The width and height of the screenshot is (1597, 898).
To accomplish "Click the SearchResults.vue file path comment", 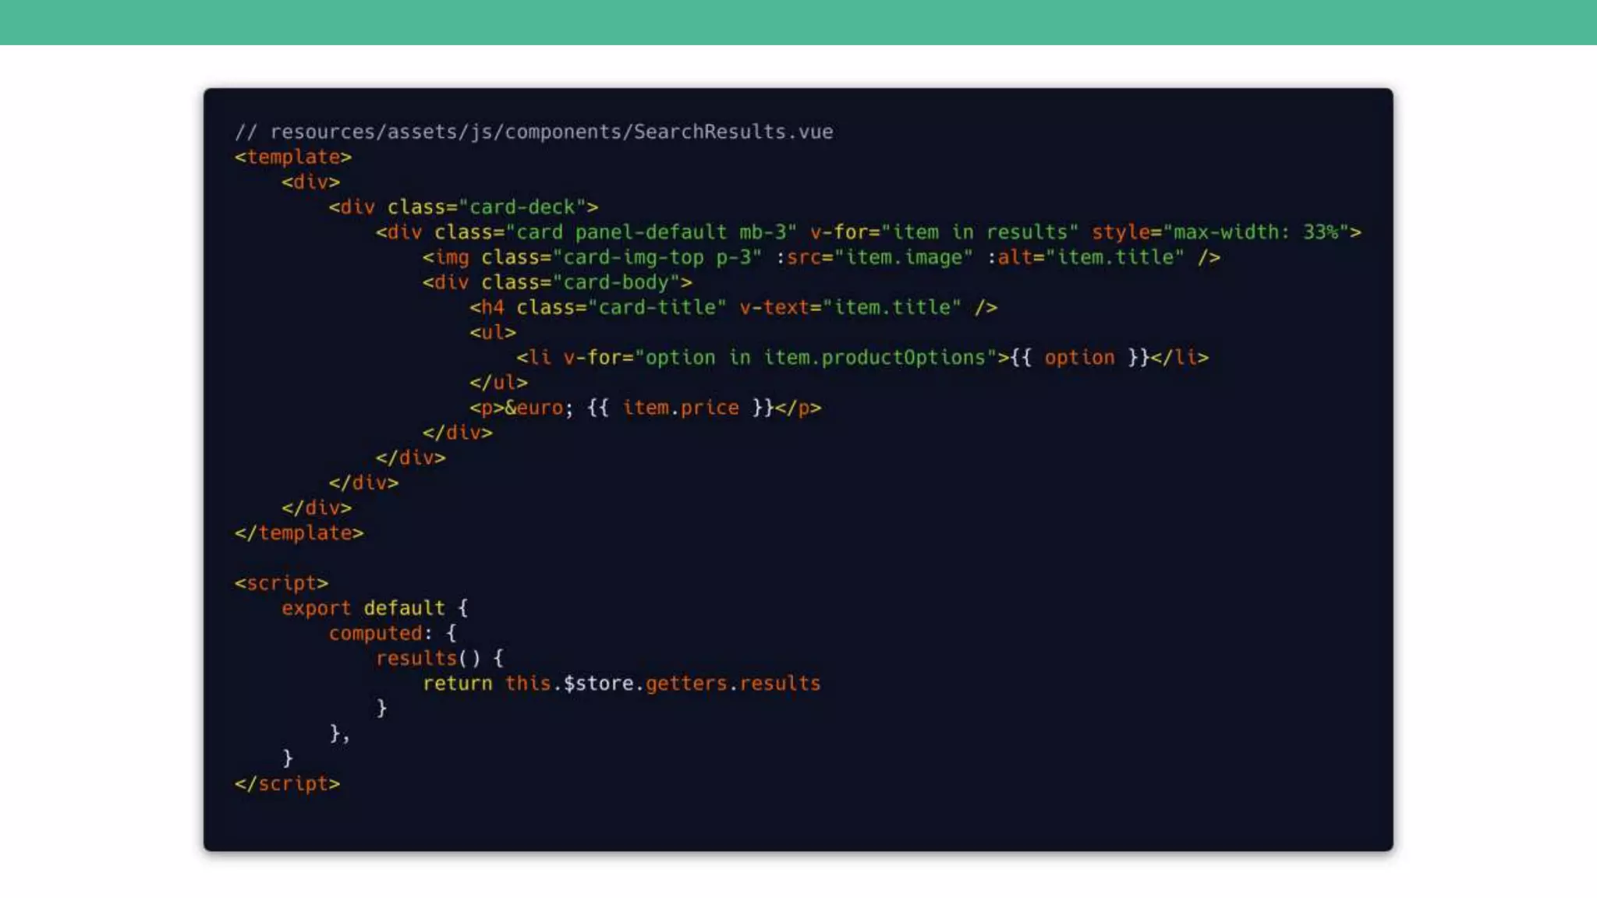I will 533,132.
